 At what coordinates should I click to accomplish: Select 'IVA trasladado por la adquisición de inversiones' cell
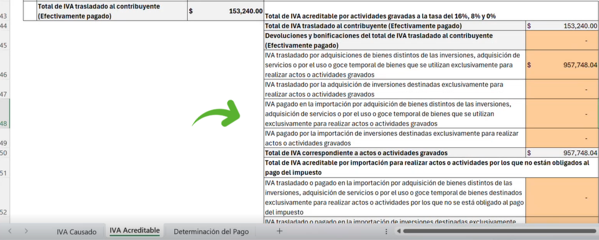coord(395,89)
